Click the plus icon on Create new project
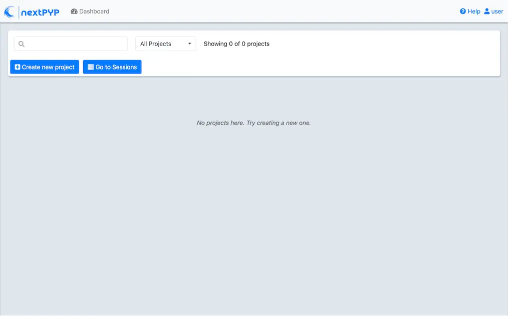The width and height of the screenshot is (513, 319). point(18,67)
